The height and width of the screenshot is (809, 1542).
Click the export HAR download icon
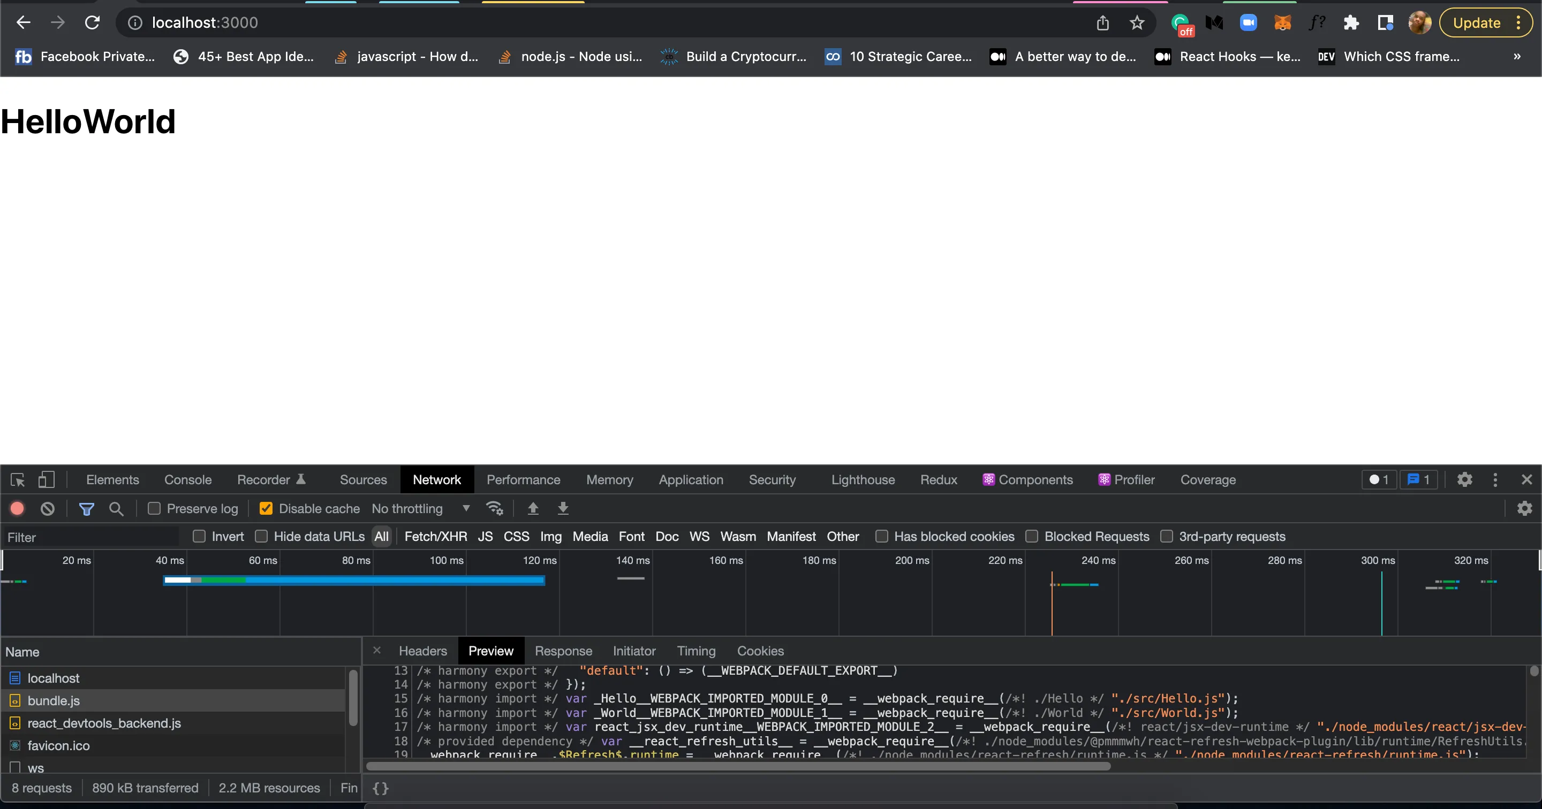(x=563, y=509)
